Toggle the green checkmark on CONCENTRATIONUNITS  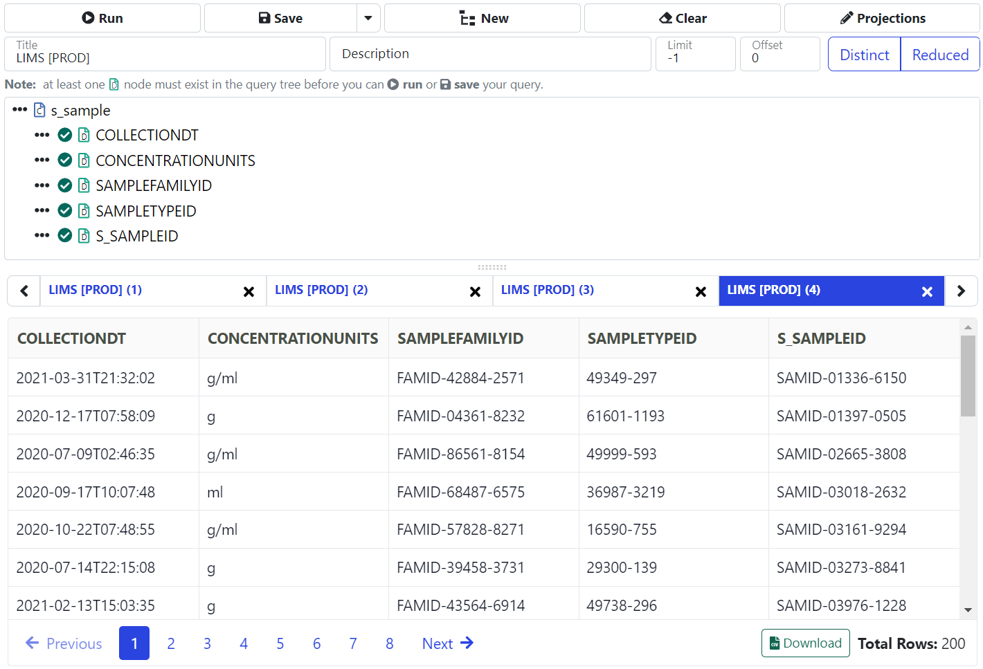65,161
